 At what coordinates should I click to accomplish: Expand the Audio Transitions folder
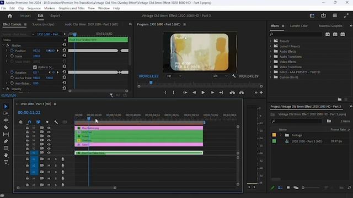271,57
